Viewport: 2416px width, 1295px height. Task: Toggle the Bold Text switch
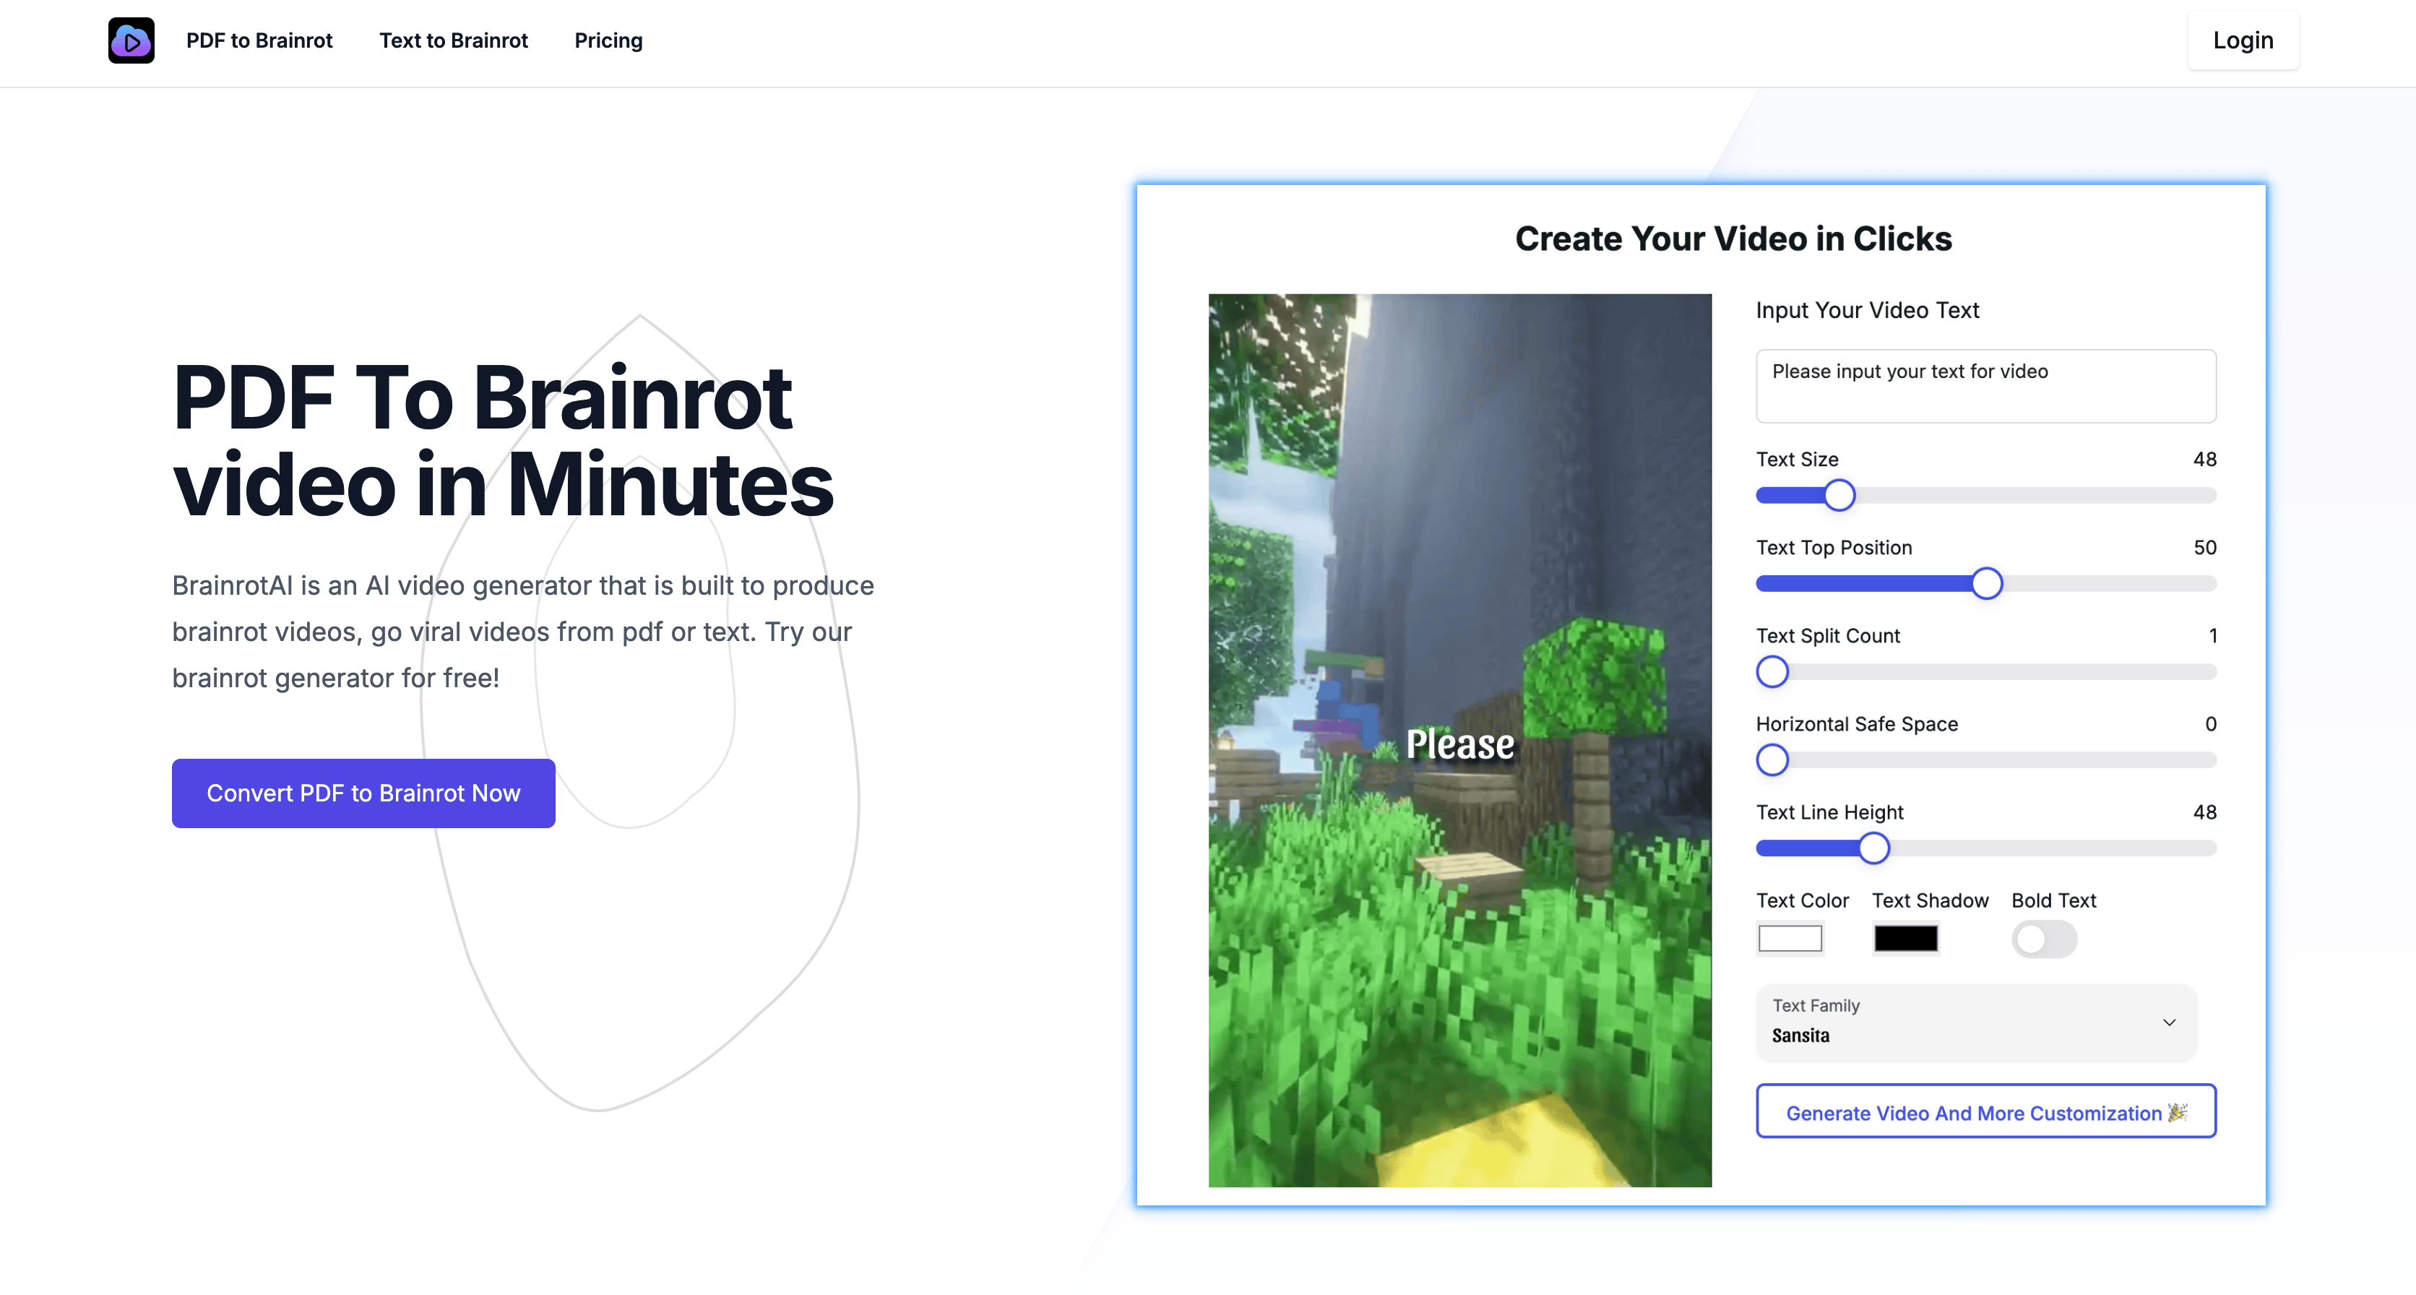pos(2044,939)
